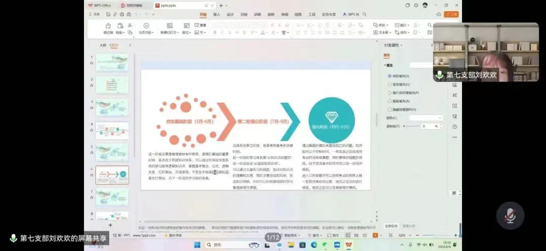Viewport: 546px width, 251px height.
Task: Check Hide background graphics (隐藏背景图形) checkbox
Action: tap(390, 109)
